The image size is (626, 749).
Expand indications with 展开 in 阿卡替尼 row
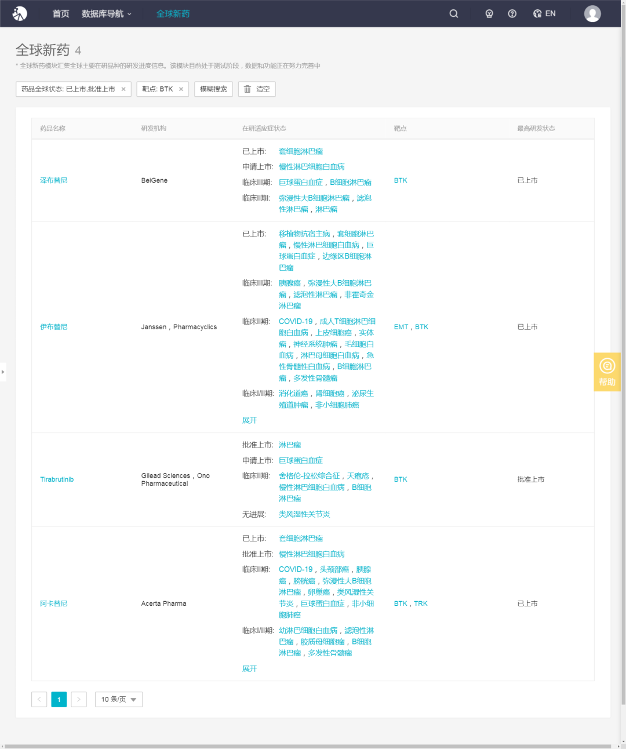point(249,668)
